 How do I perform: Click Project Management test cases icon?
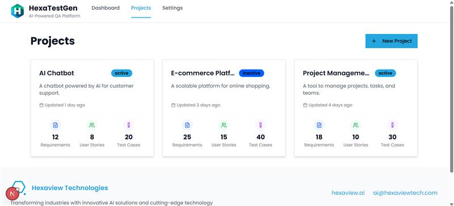click(392, 125)
